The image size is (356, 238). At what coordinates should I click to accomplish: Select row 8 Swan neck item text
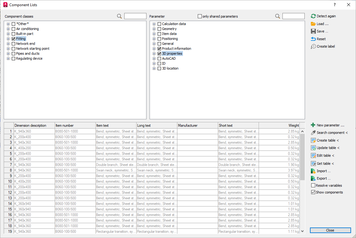[116, 170]
